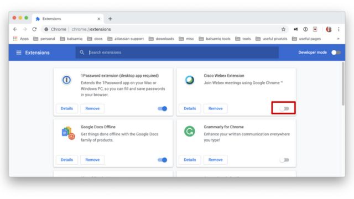
Task: Bookmark this page with the star icon
Action: [x=283, y=29]
